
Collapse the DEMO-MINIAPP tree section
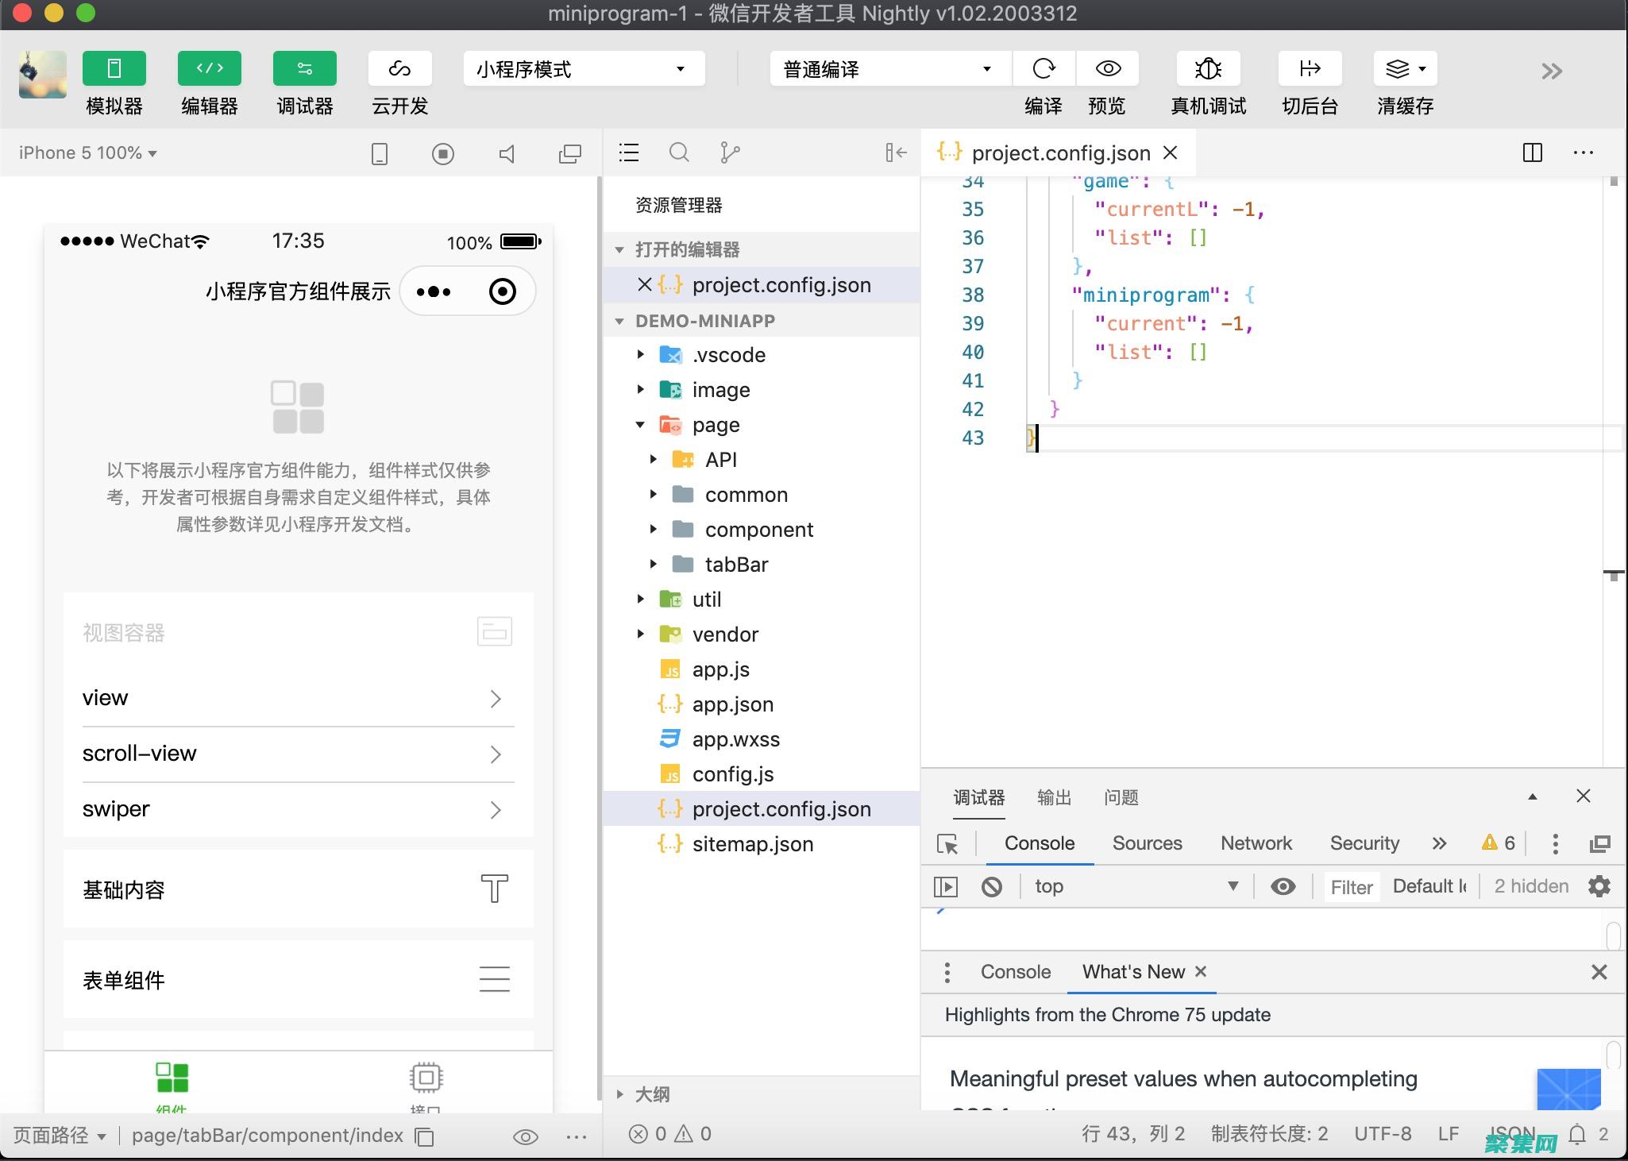click(621, 321)
